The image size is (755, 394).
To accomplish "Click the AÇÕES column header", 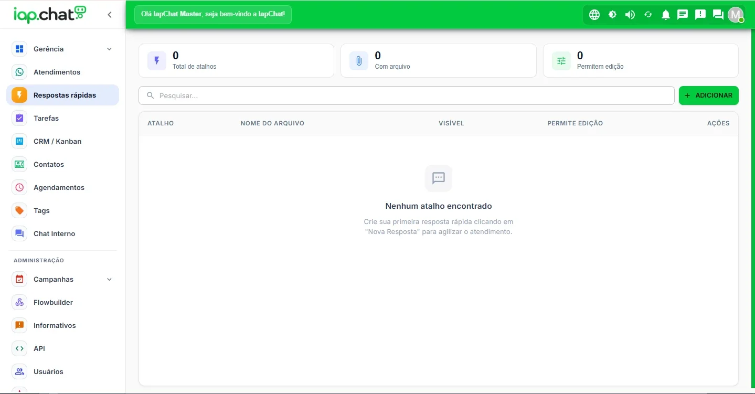I will pos(718,123).
